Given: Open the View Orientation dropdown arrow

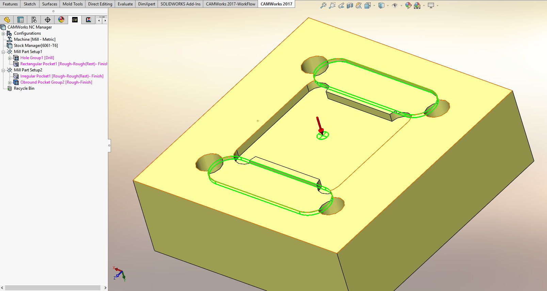Looking at the screenshot, I should pos(374,5).
